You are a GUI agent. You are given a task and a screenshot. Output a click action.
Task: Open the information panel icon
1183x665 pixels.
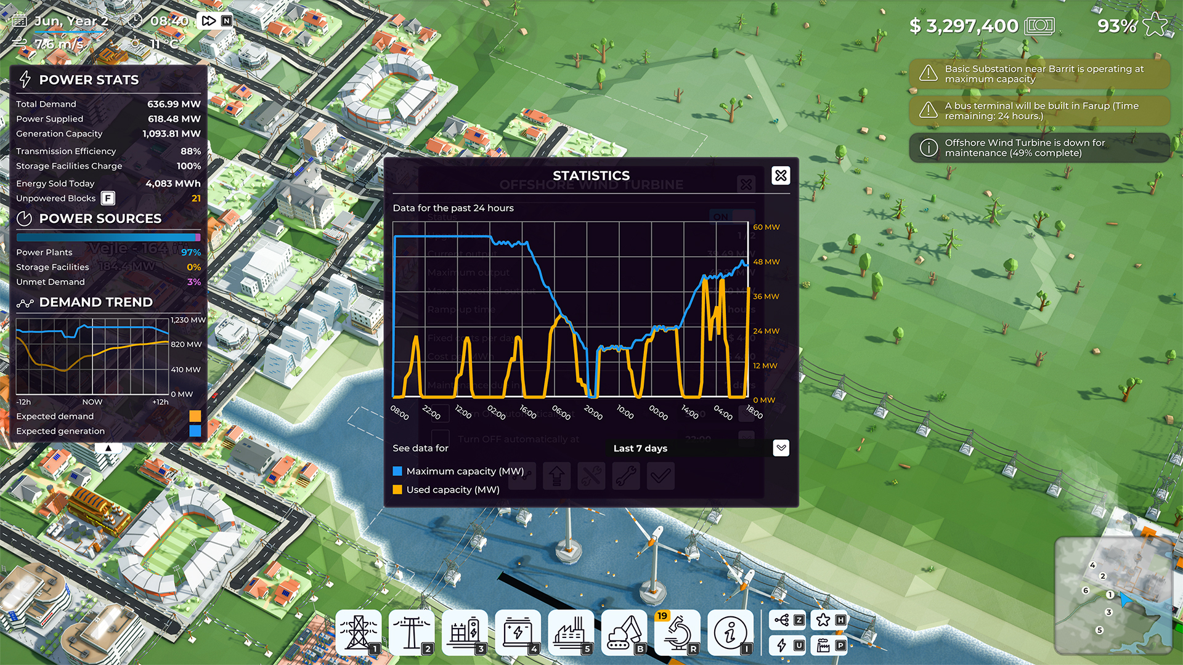(730, 632)
